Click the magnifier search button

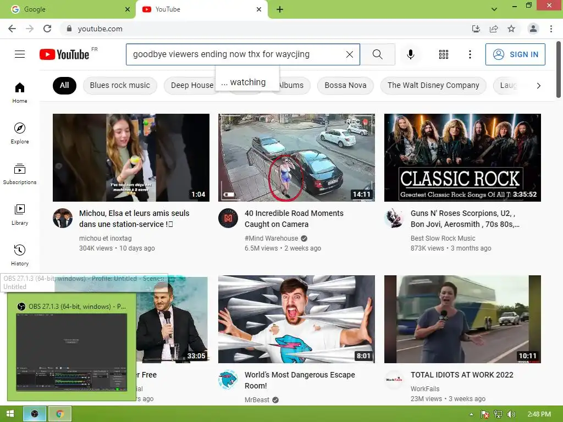pyautogui.click(x=377, y=54)
